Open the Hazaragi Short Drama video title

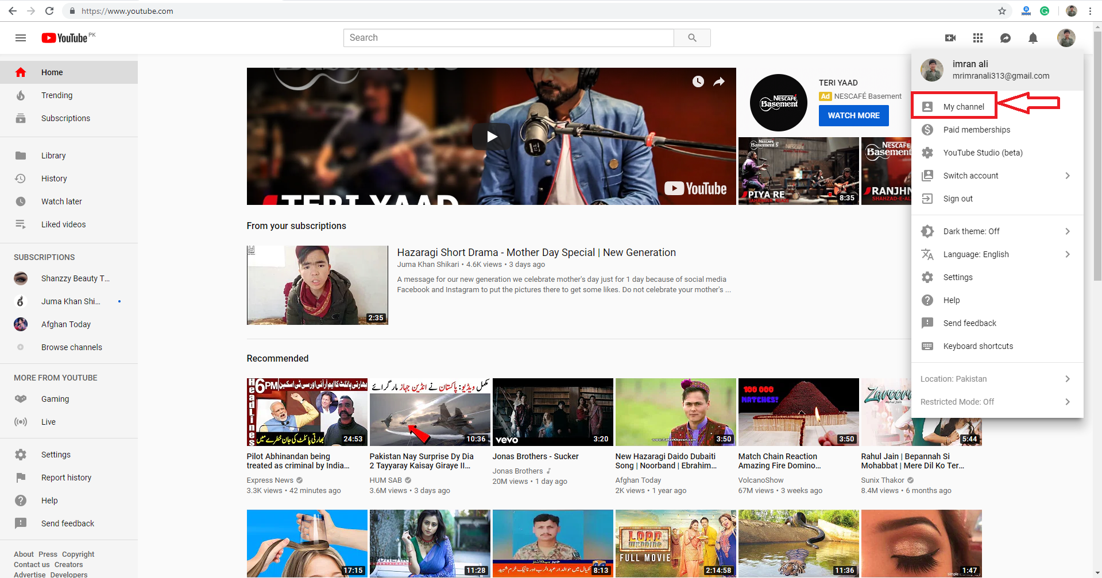[536, 253]
